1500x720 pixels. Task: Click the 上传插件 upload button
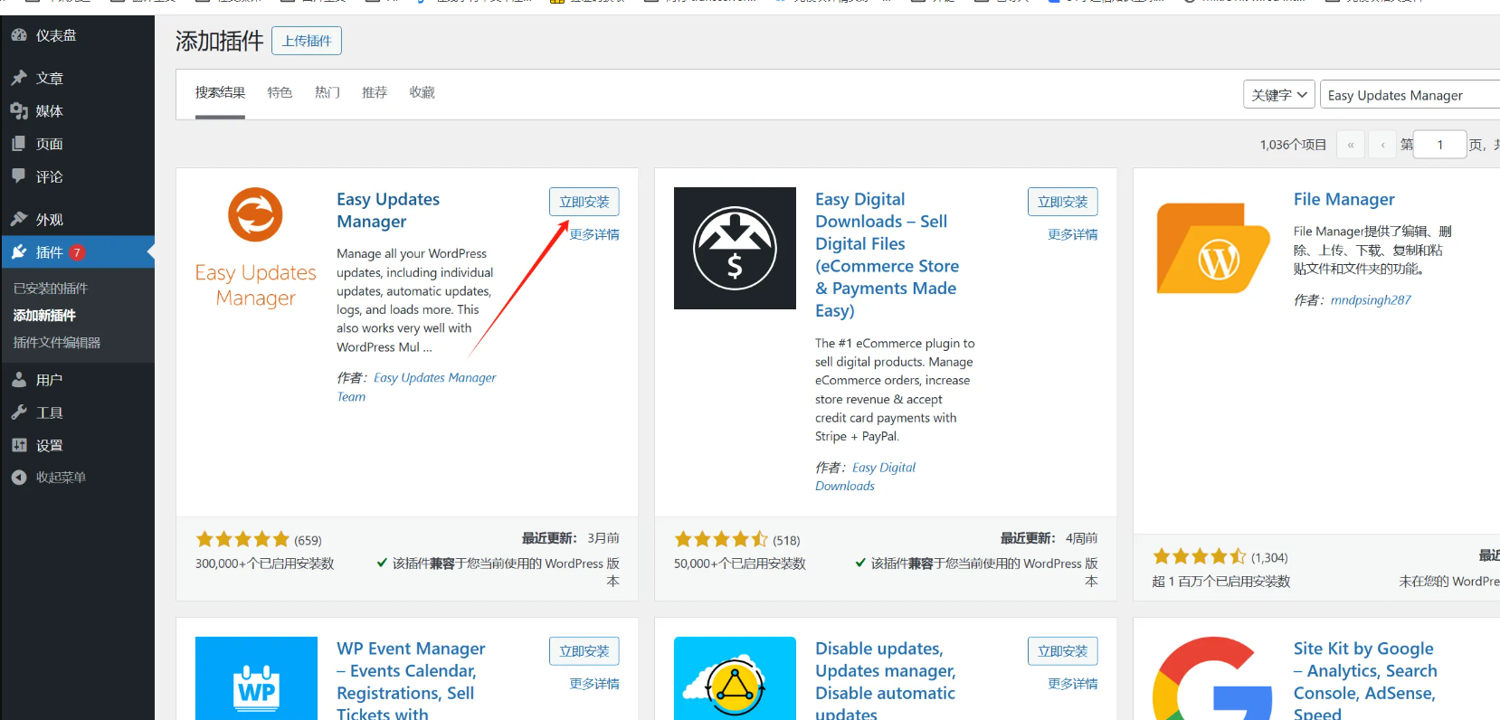click(x=307, y=41)
